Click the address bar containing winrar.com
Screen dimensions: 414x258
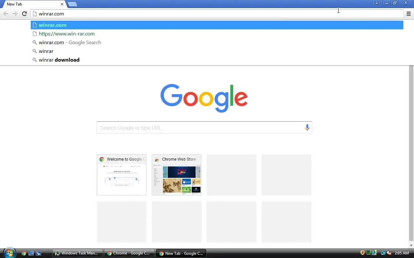click(x=217, y=14)
